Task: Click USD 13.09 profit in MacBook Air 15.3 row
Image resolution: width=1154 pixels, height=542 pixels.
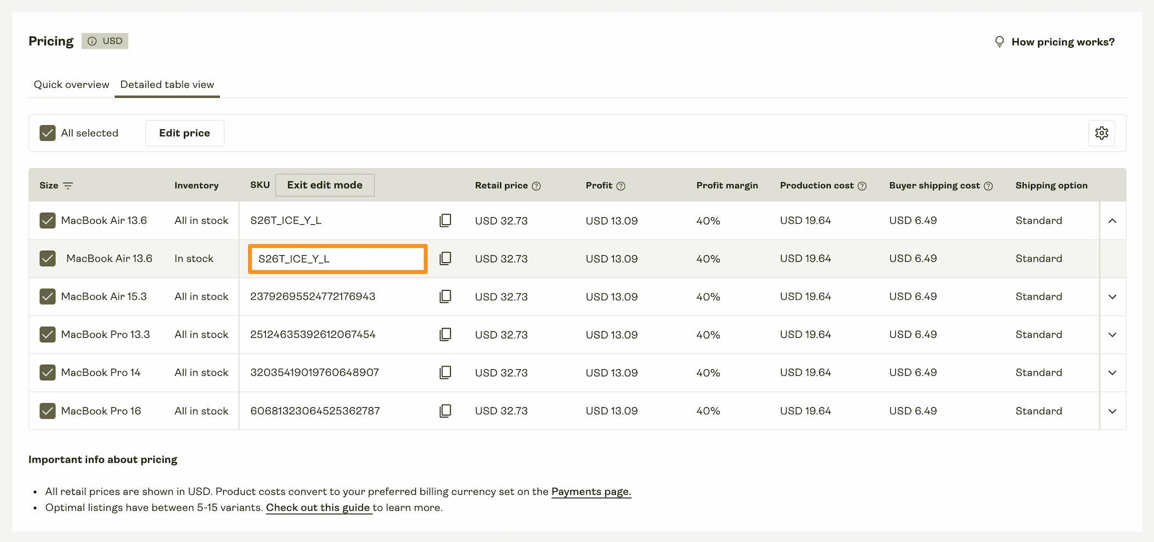Action: [x=612, y=297]
